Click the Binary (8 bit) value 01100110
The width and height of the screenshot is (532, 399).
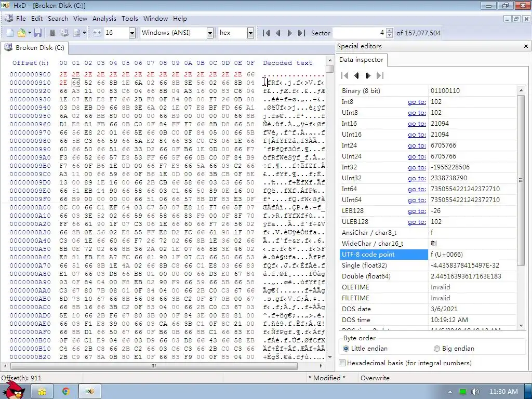click(445, 91)
